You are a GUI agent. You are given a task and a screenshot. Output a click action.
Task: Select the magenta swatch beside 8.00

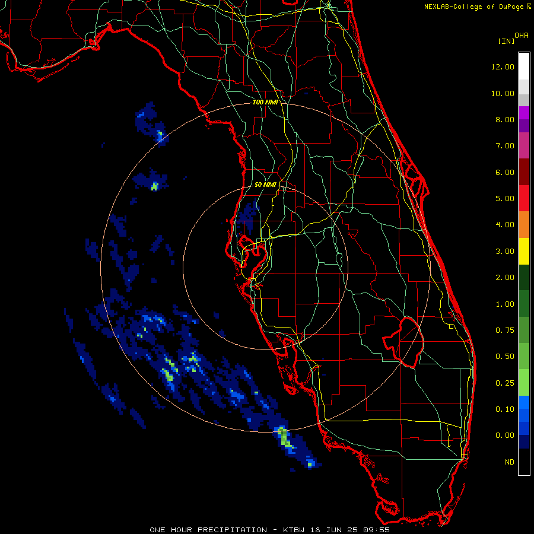pyautogui.click(x=524, y=113)
